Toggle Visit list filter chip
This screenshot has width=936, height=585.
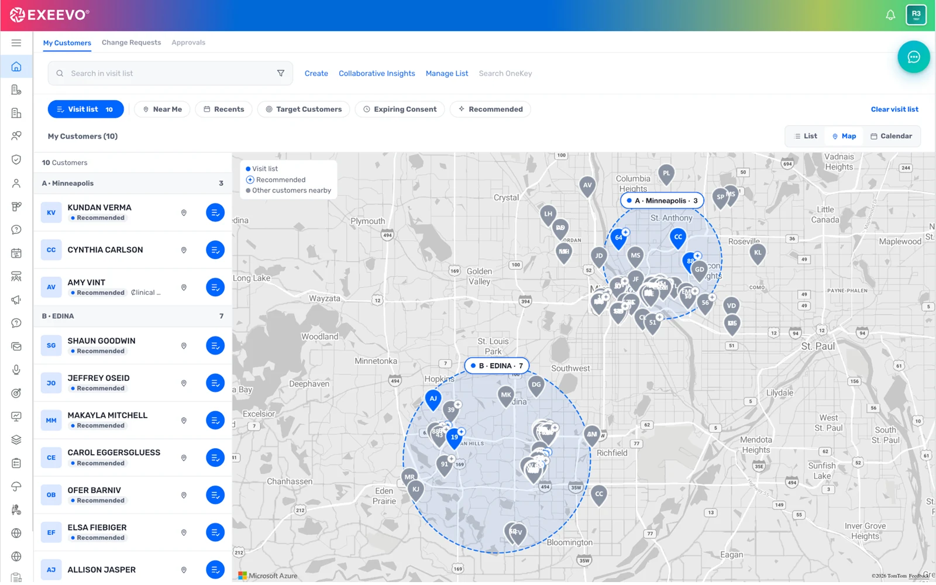pos(85,109)
